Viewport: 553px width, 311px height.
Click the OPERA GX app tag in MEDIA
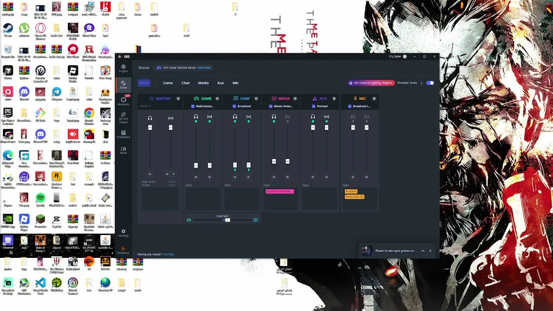coord(280,191)
